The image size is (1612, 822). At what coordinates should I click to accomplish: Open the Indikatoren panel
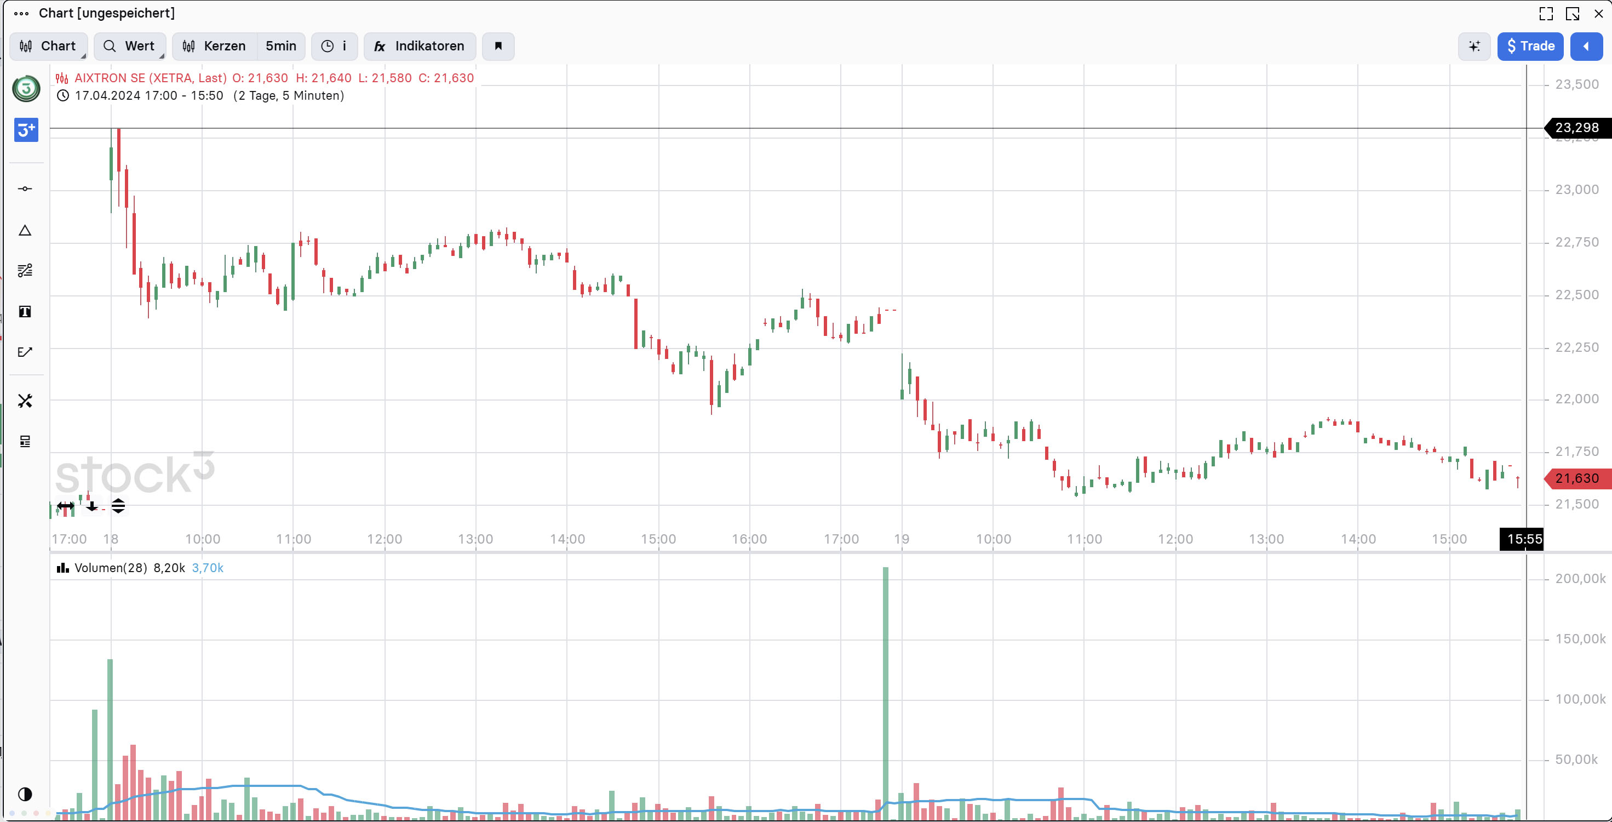tap(419, 47)
